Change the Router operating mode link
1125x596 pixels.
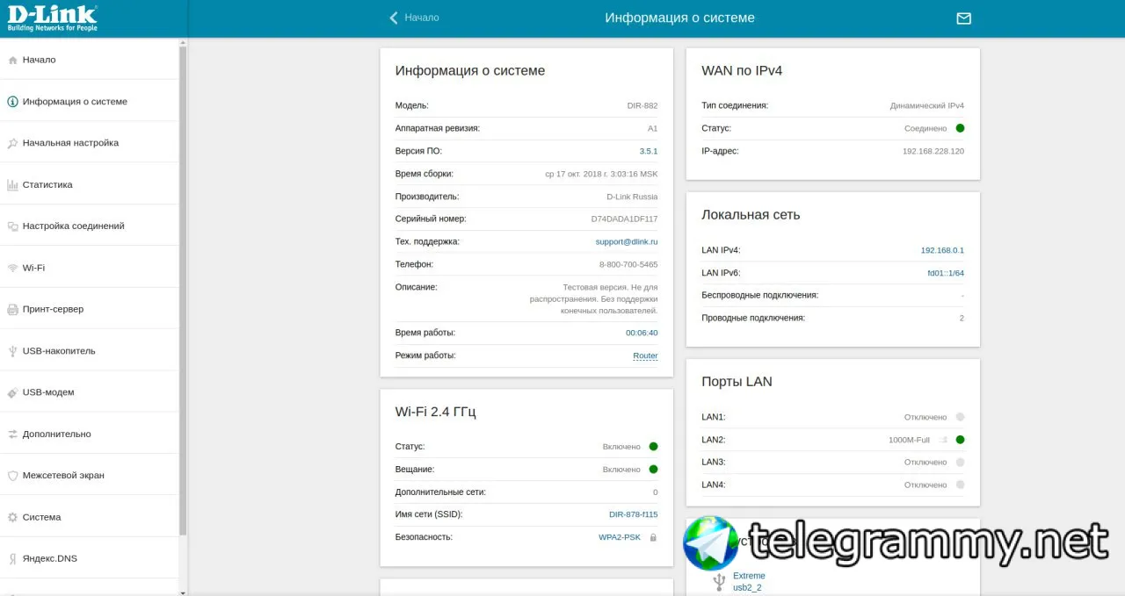click(x=645, y=355)
